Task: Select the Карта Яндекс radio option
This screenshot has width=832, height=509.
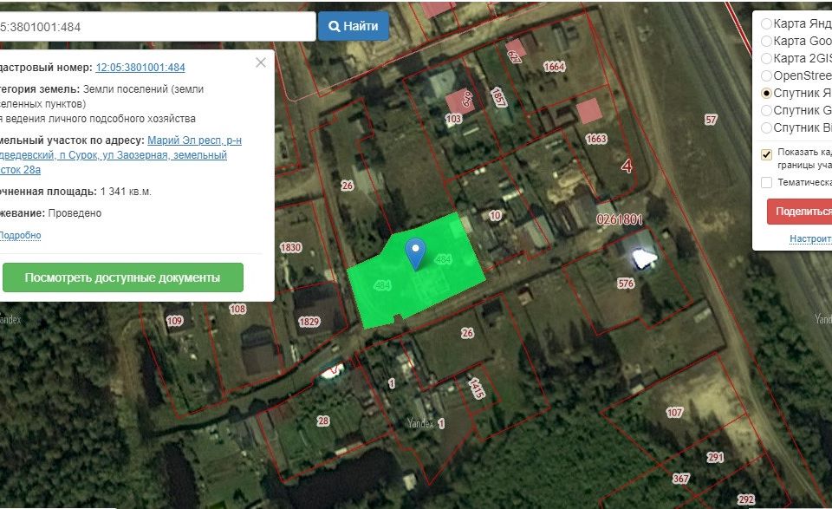Action: click(766, 23)
